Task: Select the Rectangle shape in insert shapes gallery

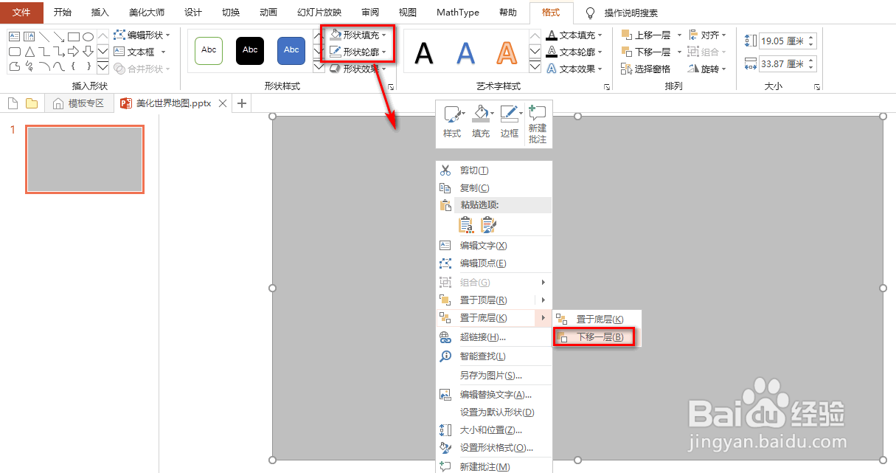Action: pos(74,35)
